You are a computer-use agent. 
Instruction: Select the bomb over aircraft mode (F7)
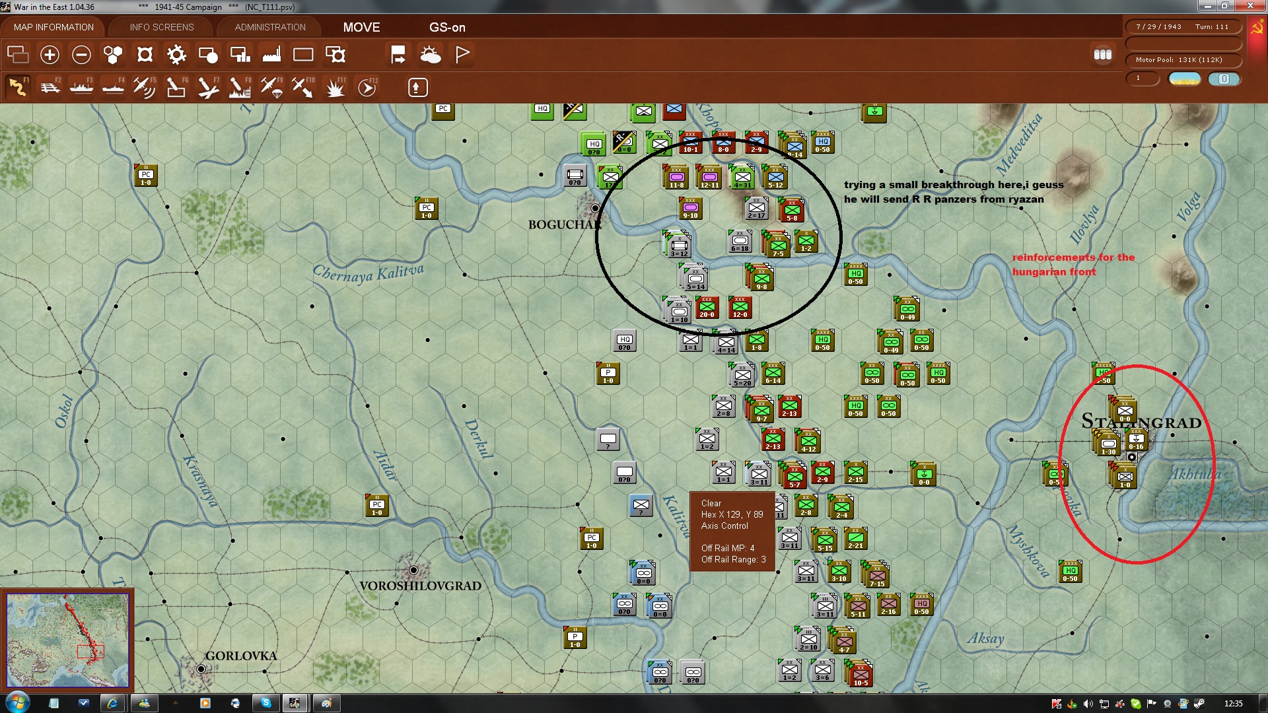tap(208, 87)
